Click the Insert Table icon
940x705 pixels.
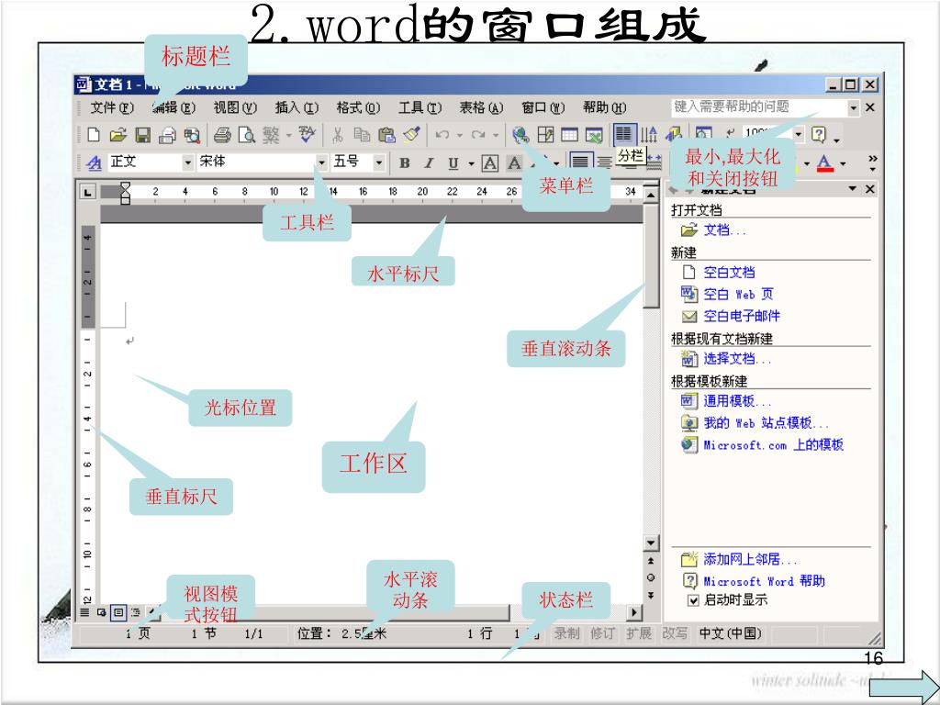coord(569,135)
